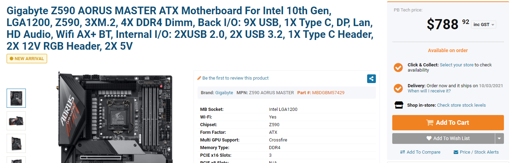Select the second product thumbnail
This screenshot has width=513, height=163.
point(16,121)
